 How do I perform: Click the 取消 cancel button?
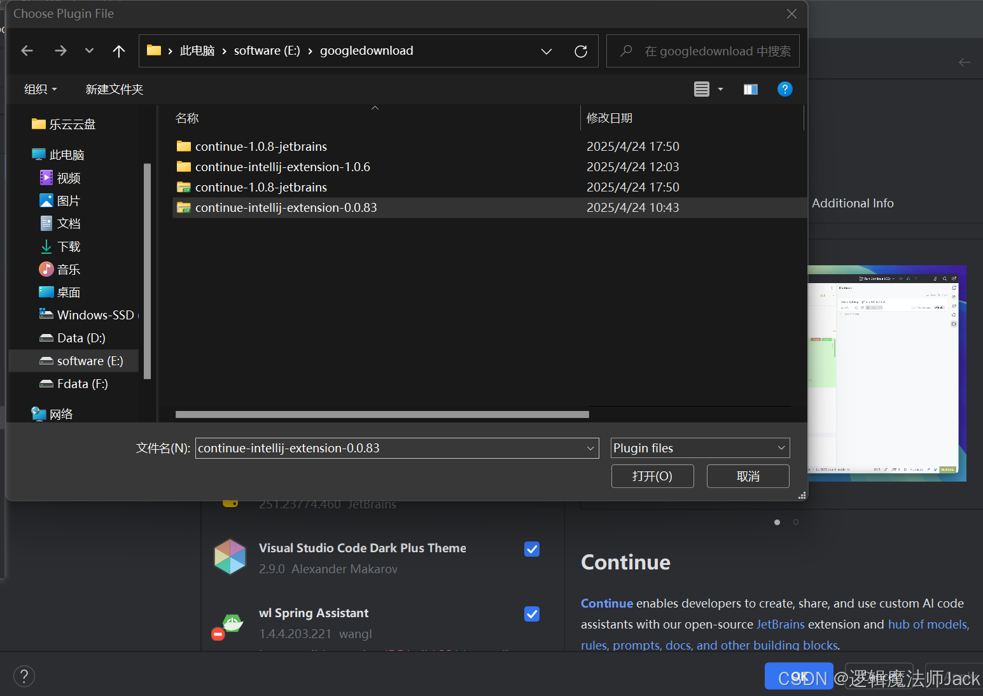(748, 476)
